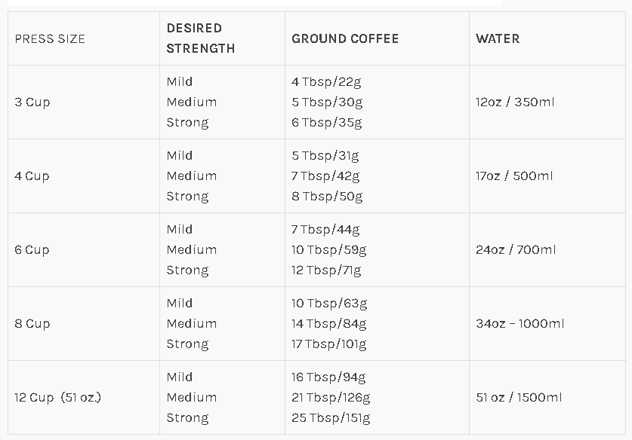Select the 12 Cup (51 oz.) cell
The width and height of the screenshot is (632, 440).
pos(57,397)
